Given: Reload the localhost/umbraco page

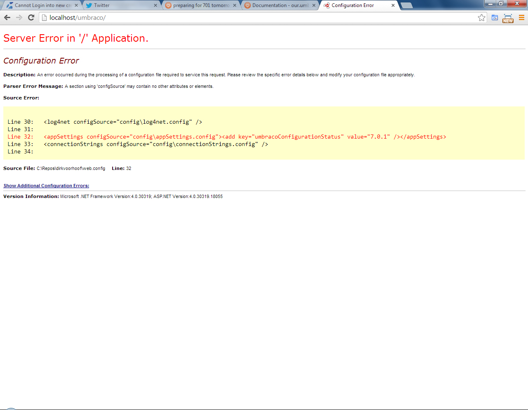Looking at the screenshot, I should (31, 17).
